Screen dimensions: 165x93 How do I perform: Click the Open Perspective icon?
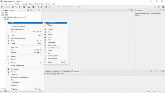pyautogui.click(x=159, y=7)
